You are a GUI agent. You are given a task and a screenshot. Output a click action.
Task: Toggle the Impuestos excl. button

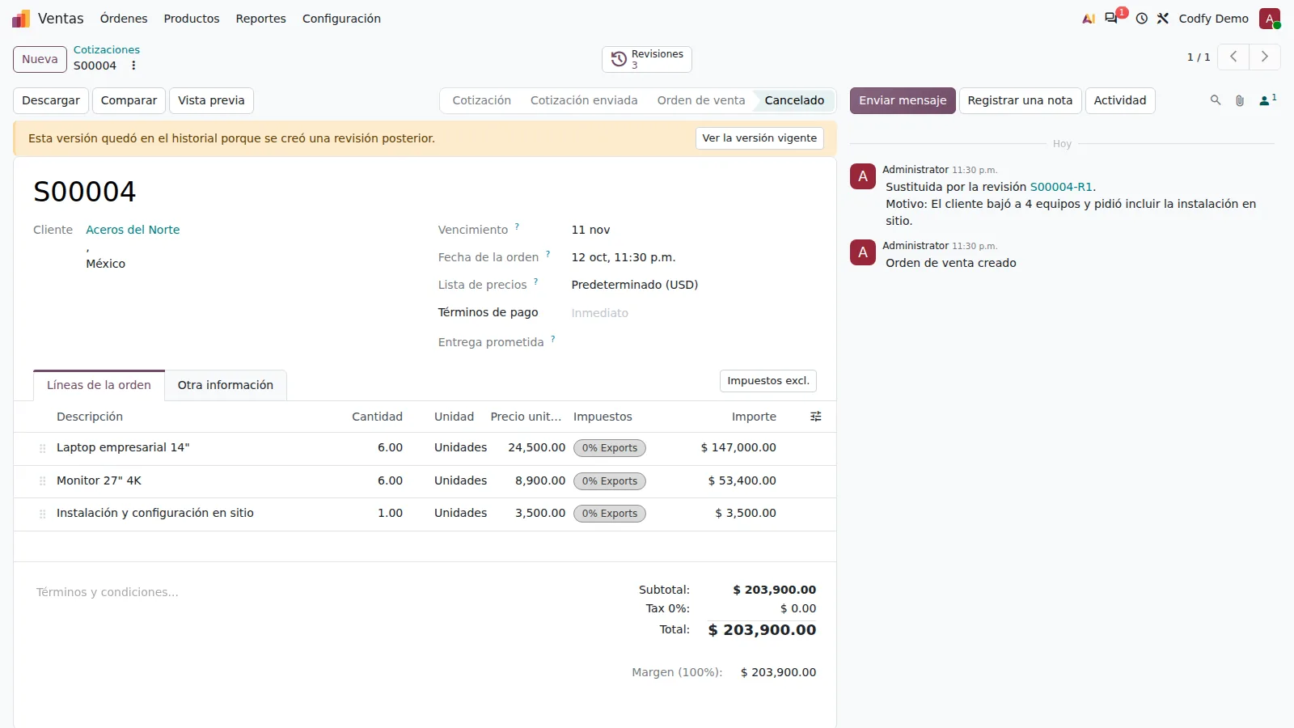pos(768,381)
